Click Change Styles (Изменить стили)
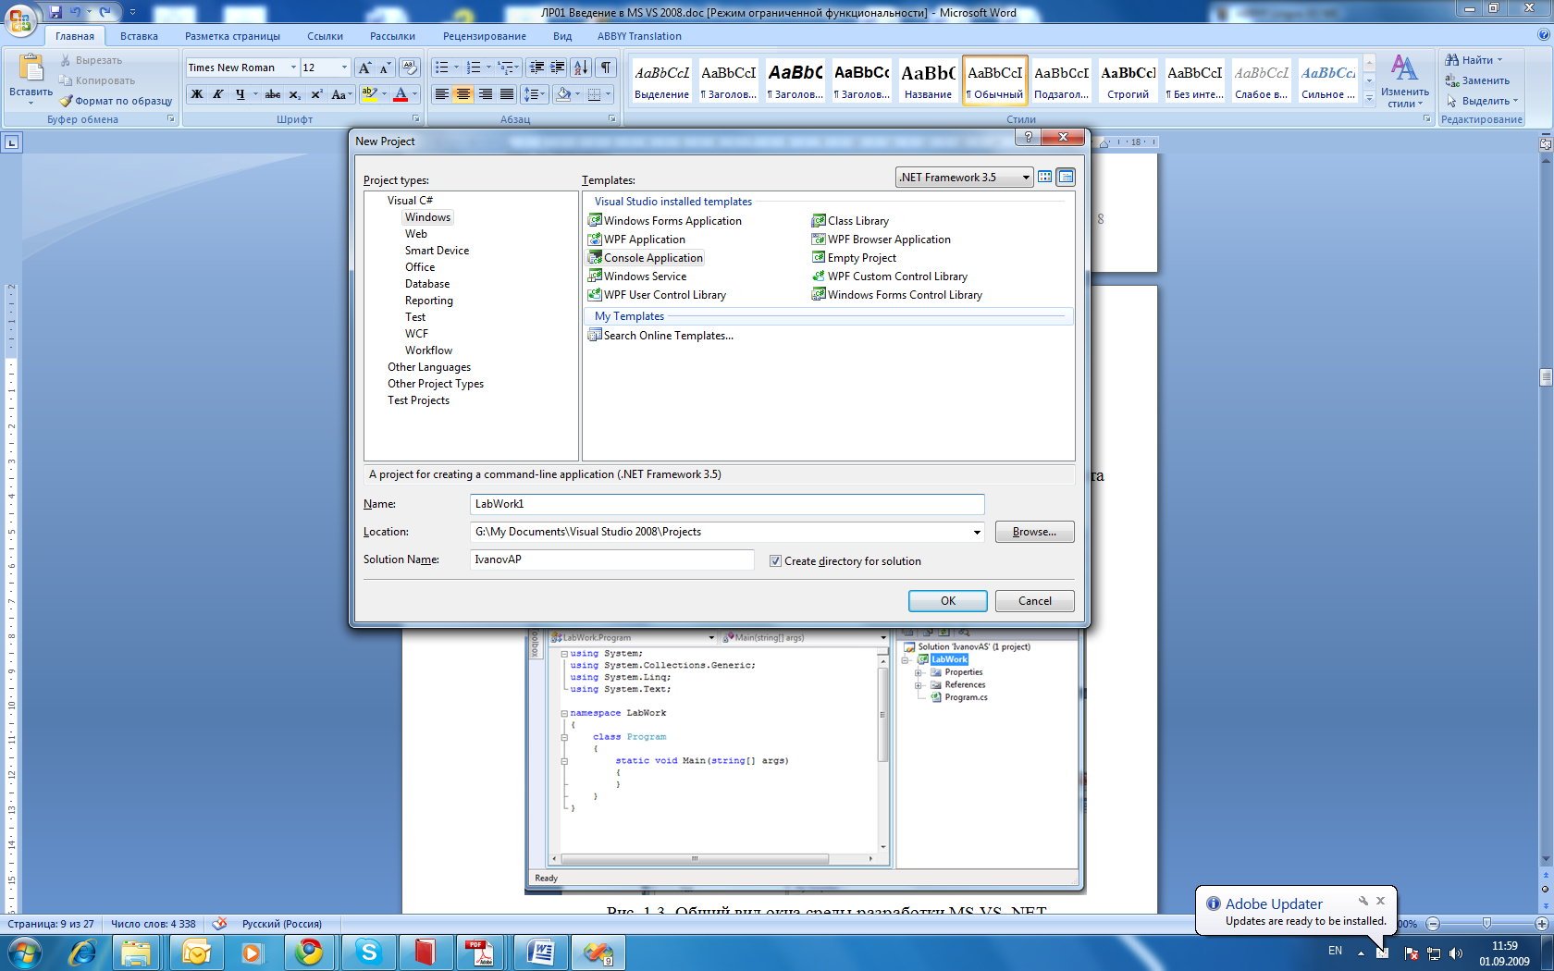The width and height of the screenshot is (1554, 971). point(1404,81)
